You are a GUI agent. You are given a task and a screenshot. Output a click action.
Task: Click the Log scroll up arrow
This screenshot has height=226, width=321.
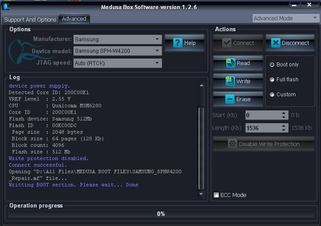202,86
